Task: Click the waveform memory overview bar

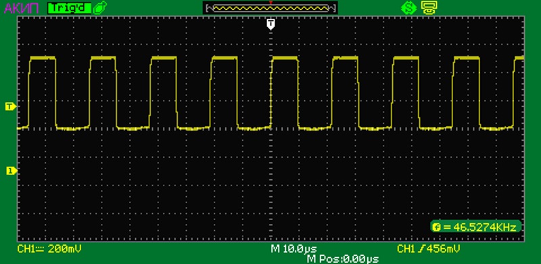Action: [270, 8]
